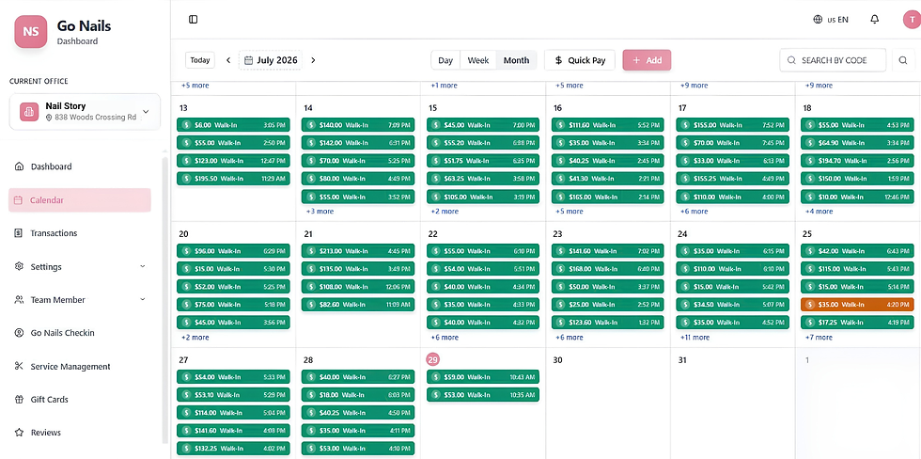Image resolution: width=921 pixels, height=459 pixels.
Task: Click the Go Nails Checkin icon
Action: [19, 333]
